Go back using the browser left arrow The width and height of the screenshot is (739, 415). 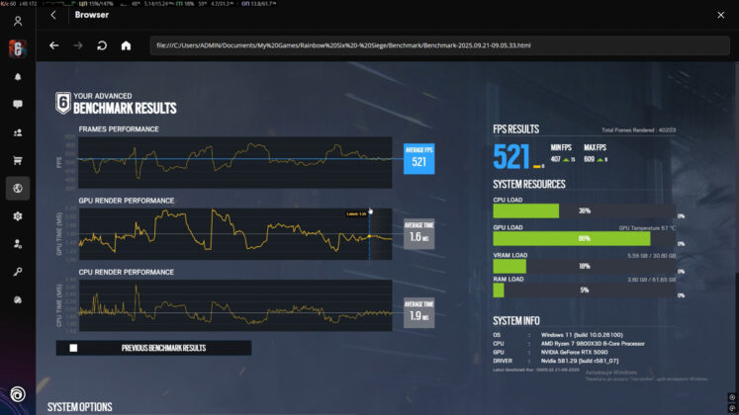pyautogui.click(x=54, y=45)
